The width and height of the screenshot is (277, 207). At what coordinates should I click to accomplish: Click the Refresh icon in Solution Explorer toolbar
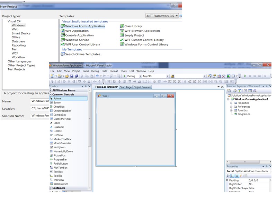click(240, 91)
